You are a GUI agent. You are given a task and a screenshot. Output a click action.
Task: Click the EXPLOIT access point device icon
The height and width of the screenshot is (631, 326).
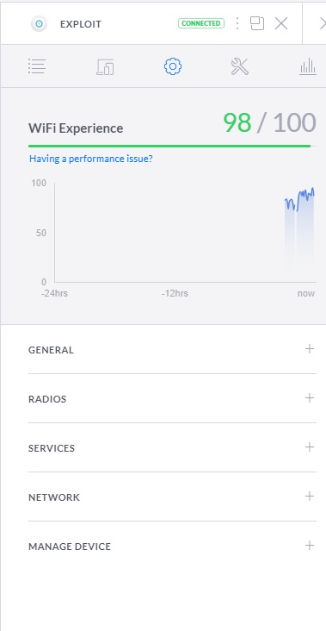coord(39,24)
